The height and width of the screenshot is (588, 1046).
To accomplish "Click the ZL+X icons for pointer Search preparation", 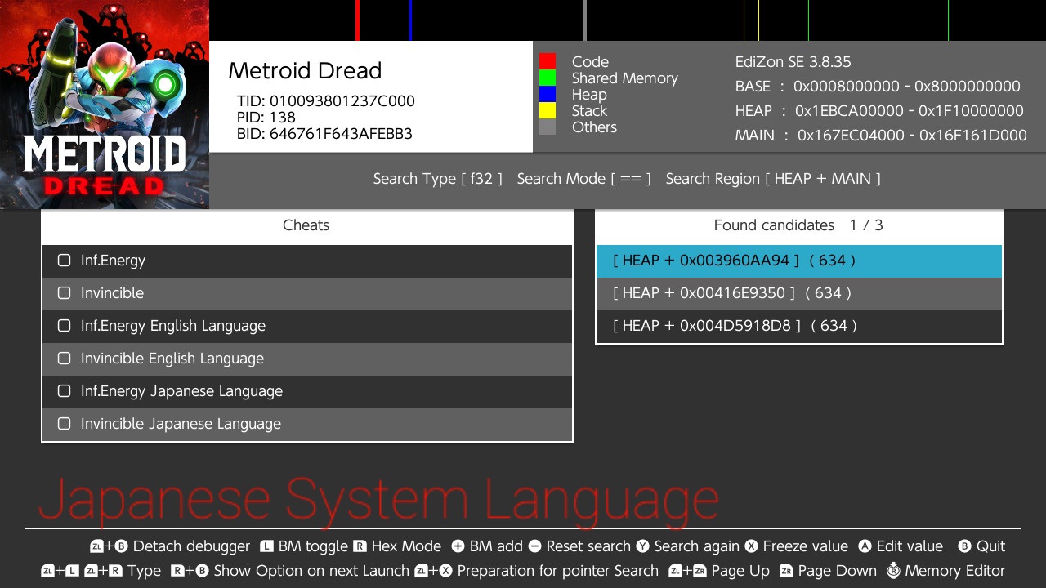I will pos(433,571).
